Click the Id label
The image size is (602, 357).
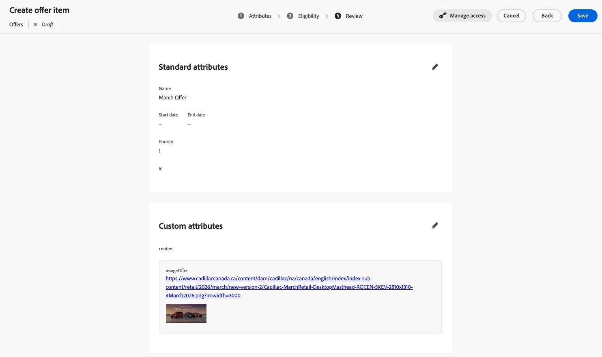click(161, 168)
